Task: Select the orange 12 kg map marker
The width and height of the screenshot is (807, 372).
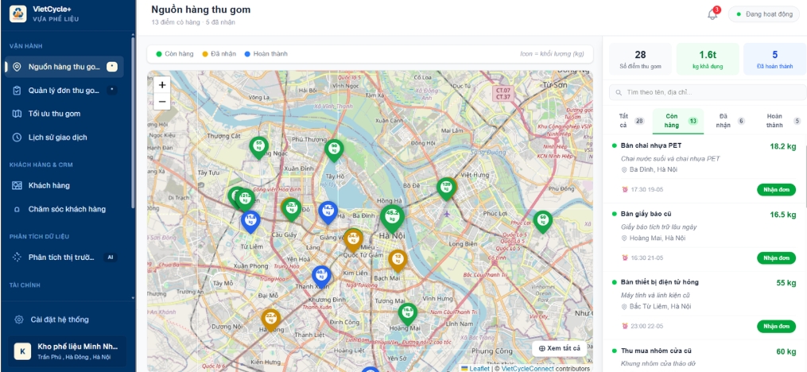Action: pyautogui.click(x=398, y=260)
